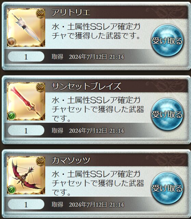The width and height of the screenshot is (191, 219).
Task: Click the SSR badge on サンセットブレイズ
Action: point(40,87)
